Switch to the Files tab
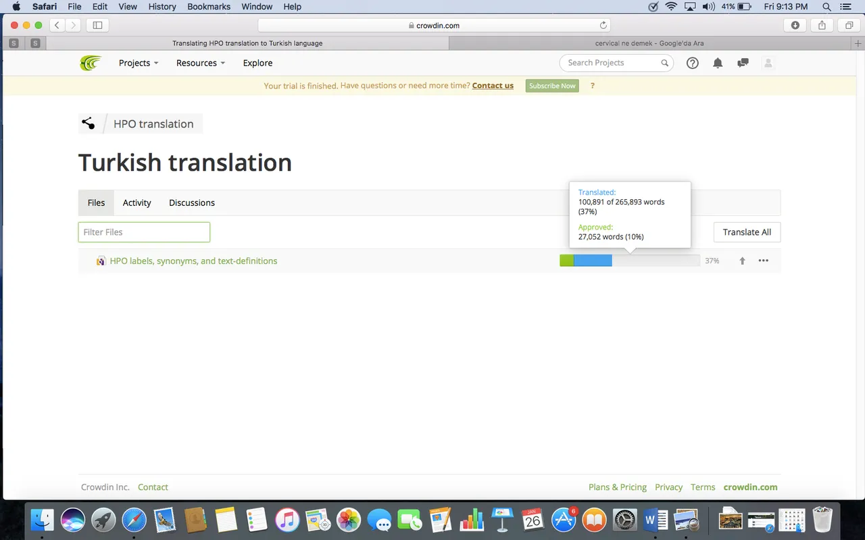 [97, 202]
